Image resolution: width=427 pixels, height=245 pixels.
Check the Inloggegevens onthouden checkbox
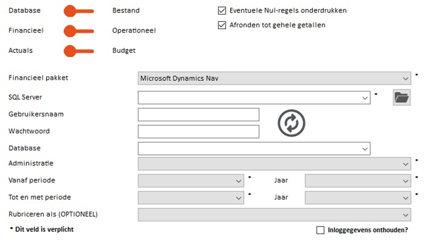pos(320,230)
